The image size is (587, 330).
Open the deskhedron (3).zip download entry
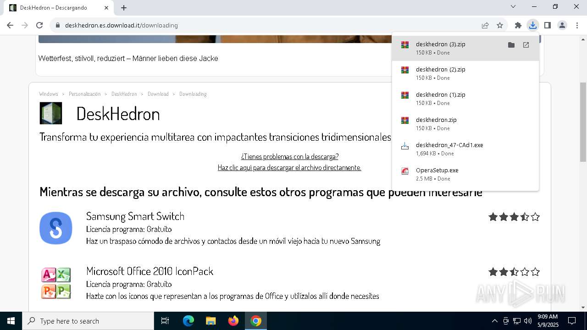point(465,48)
